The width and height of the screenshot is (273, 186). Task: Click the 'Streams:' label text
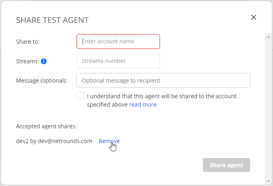click(x=27, y=61)
